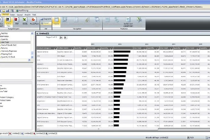The width and height of the screenshot is (210, 140).
Task: Click the grayed document icon in Navigation group
Action: pos(76,20)
